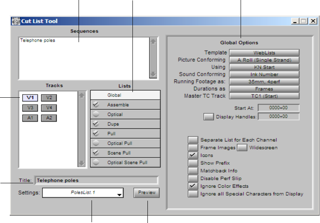
Task: Enable the Display Handles checkbox
Action: [209, 117]
